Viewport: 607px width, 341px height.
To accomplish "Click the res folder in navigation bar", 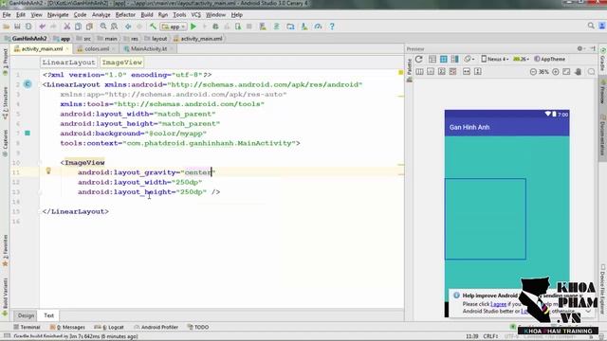I will click(131, 39).
